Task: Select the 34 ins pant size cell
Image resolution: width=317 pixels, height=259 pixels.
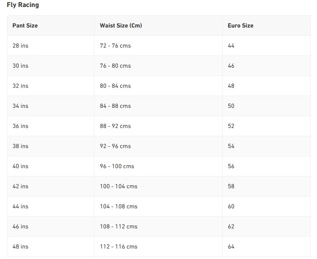Action: (x=20, y=106)
